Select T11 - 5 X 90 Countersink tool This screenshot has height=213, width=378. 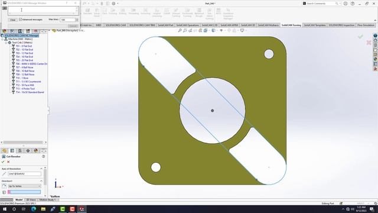point(28,82)
